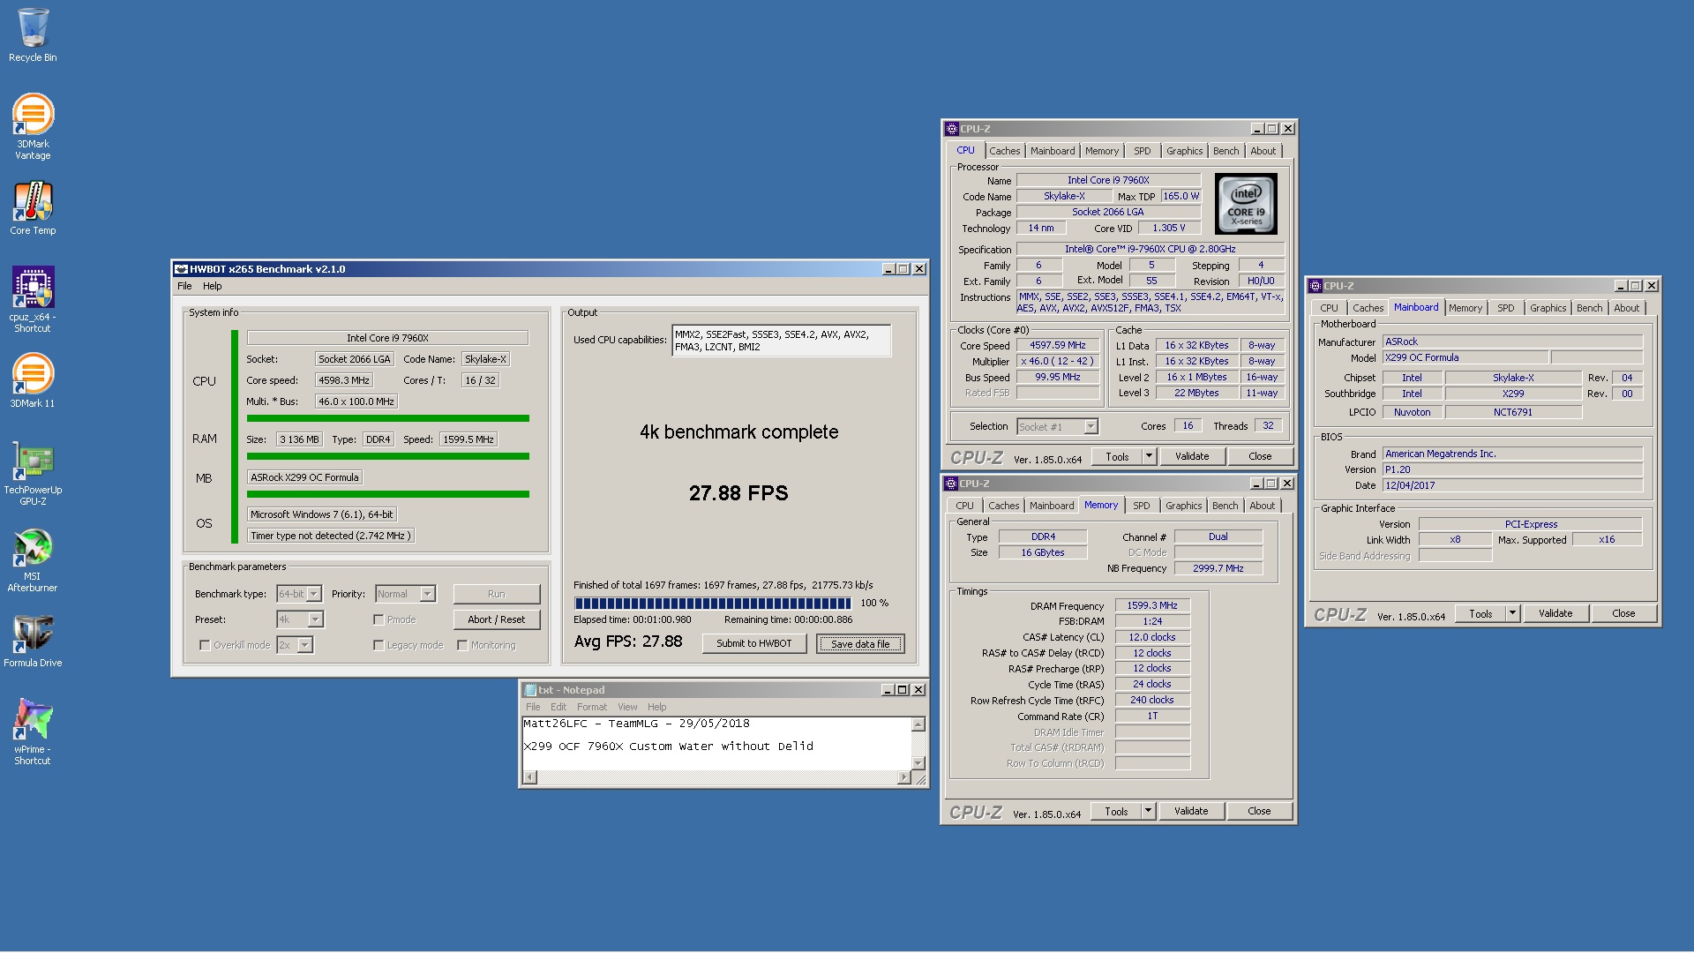
Task: Expand Tools arrow in CPU-Z Mainboard window
Action: [1512, 613]
